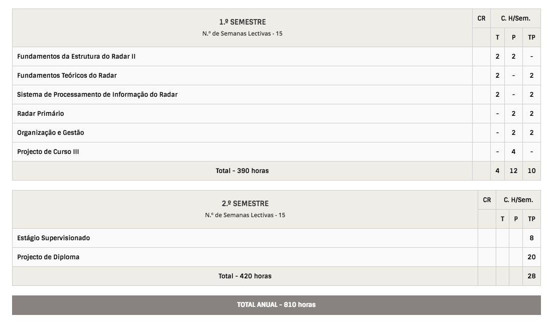Screen dimensions: 551x326
Task: Select Projecto de Curso III entry
Action: pos(48,152)
